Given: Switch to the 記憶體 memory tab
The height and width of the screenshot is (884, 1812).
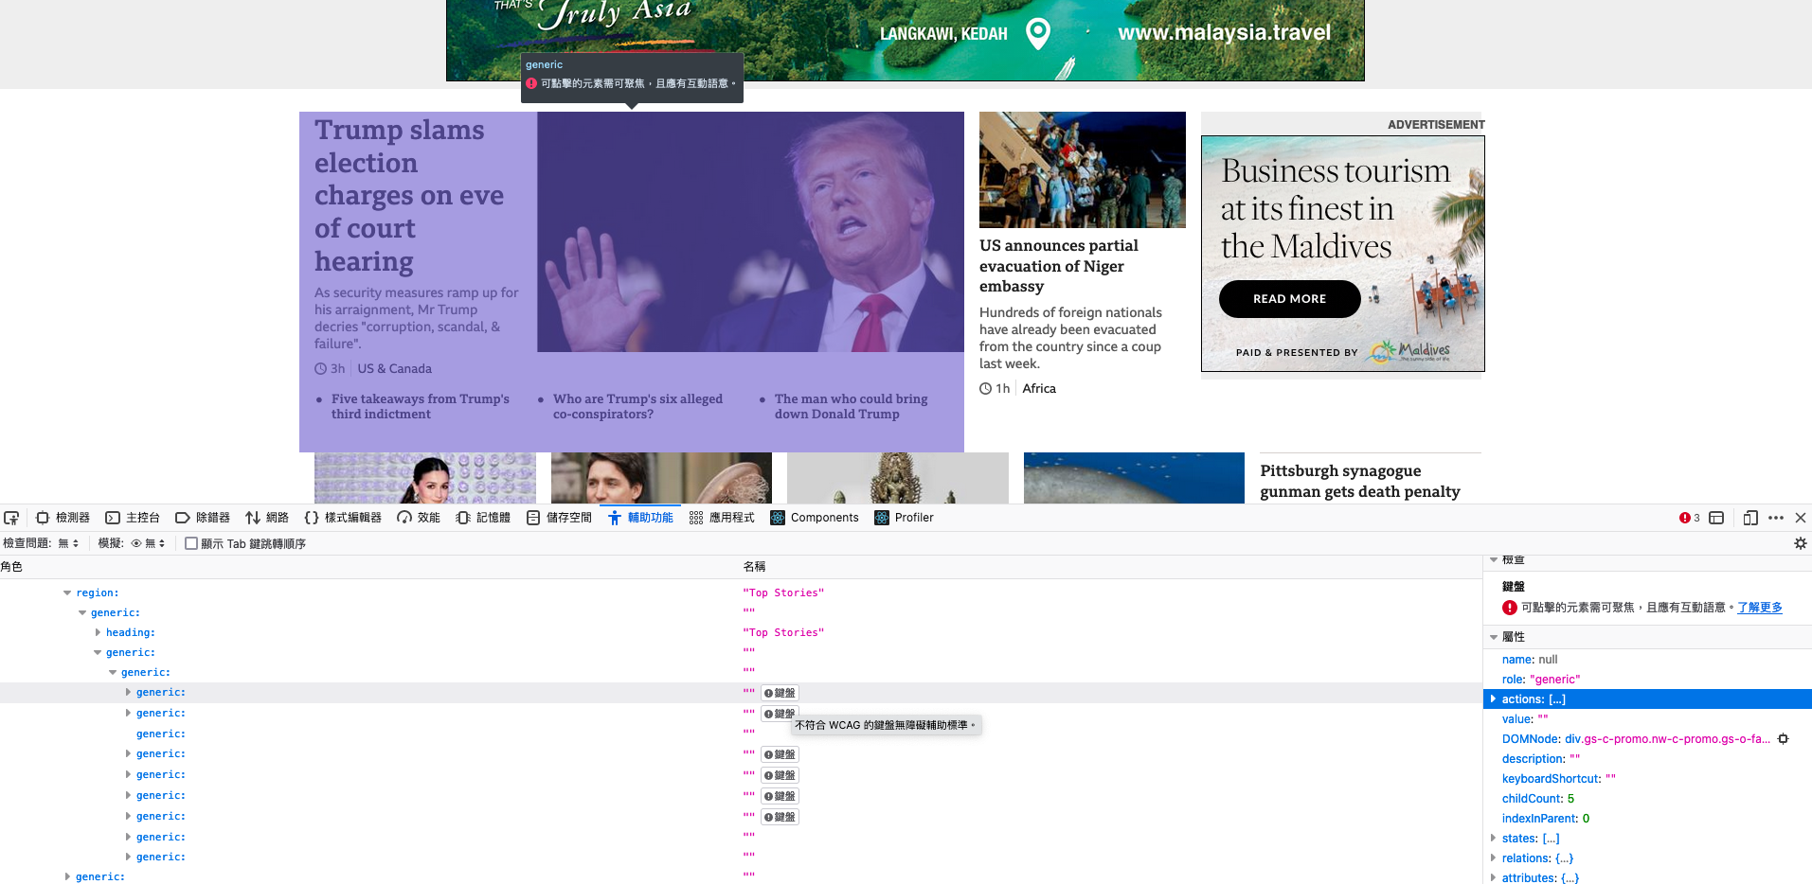Looking at the screenshot, I should [483, 518].
